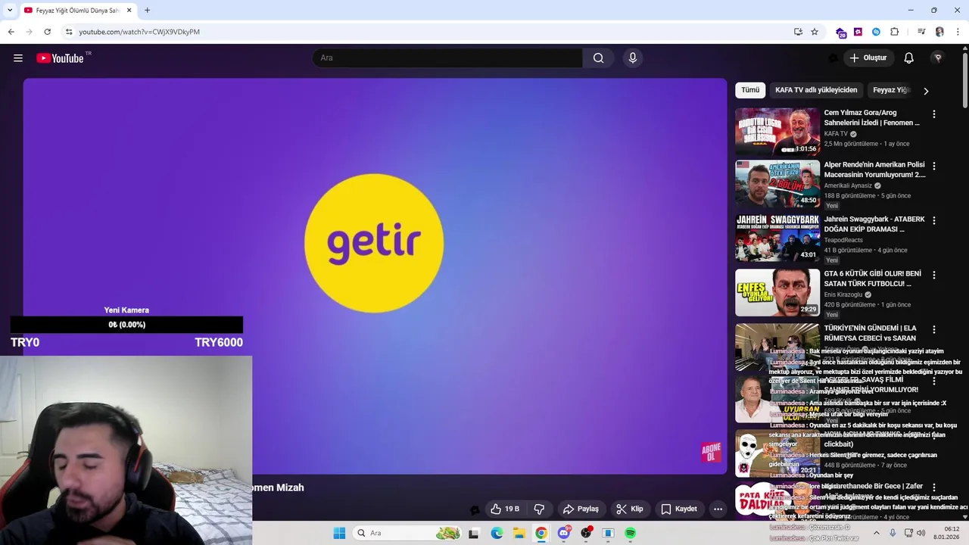
Task: Like the video with 19 B likes
Action: [505, 509]
